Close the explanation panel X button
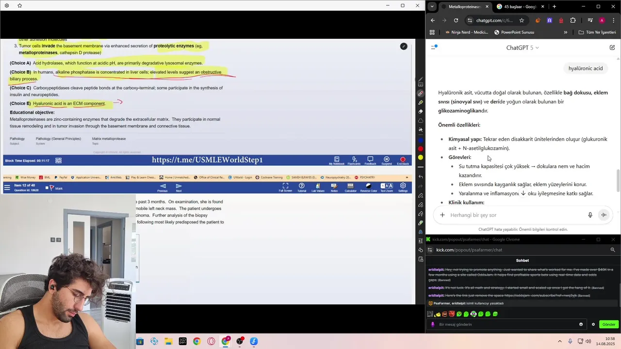The width and height of the screenshot is (621, 349). coord(404,46)
